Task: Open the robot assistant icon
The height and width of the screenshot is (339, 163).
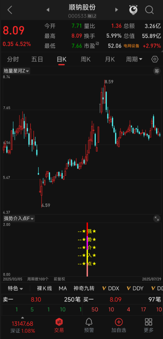Action: point(133,10)
